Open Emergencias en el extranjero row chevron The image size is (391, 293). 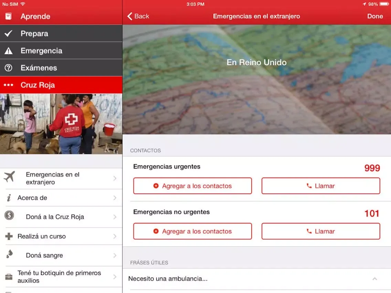click(x=115, y=178)
